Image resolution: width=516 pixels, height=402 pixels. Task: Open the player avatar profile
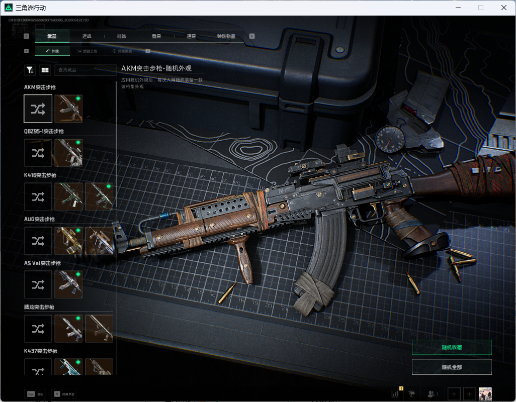485,394
